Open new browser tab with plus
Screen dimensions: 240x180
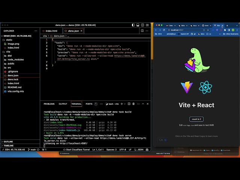[227, 26]
